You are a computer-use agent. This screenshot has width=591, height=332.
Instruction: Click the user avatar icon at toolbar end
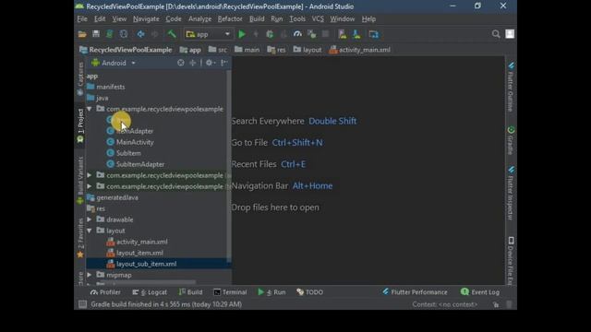(x=510, y=34)
